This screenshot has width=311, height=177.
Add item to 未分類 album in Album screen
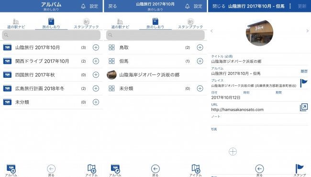96,102
